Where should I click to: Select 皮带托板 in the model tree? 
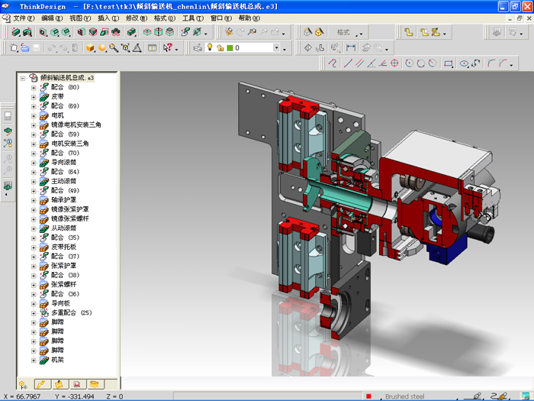pyautogui.click(x=63, y=247)
